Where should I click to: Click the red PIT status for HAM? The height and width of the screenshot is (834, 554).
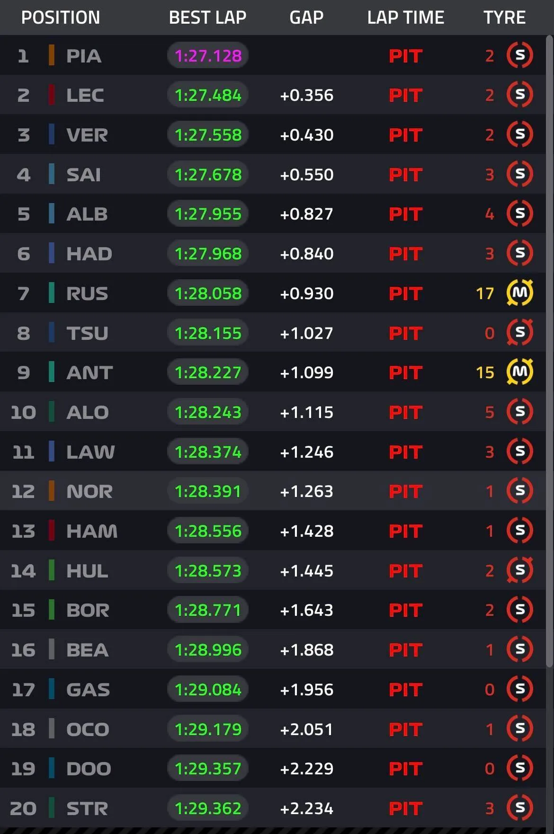(x=405, y=531)
